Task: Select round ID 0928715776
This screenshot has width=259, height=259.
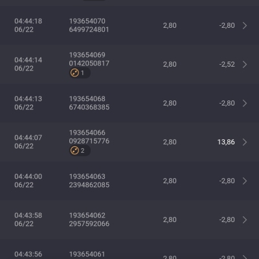Action: click(89, 141)
